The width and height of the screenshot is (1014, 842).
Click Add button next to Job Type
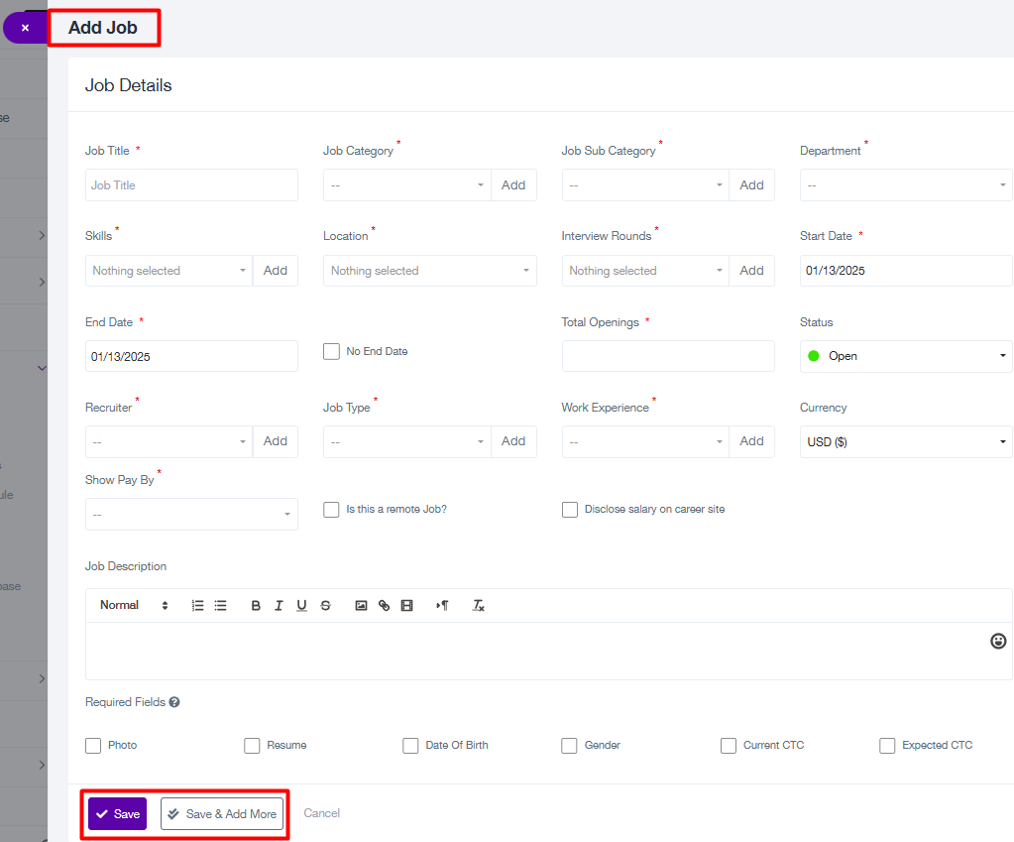(x=513, y=441)
